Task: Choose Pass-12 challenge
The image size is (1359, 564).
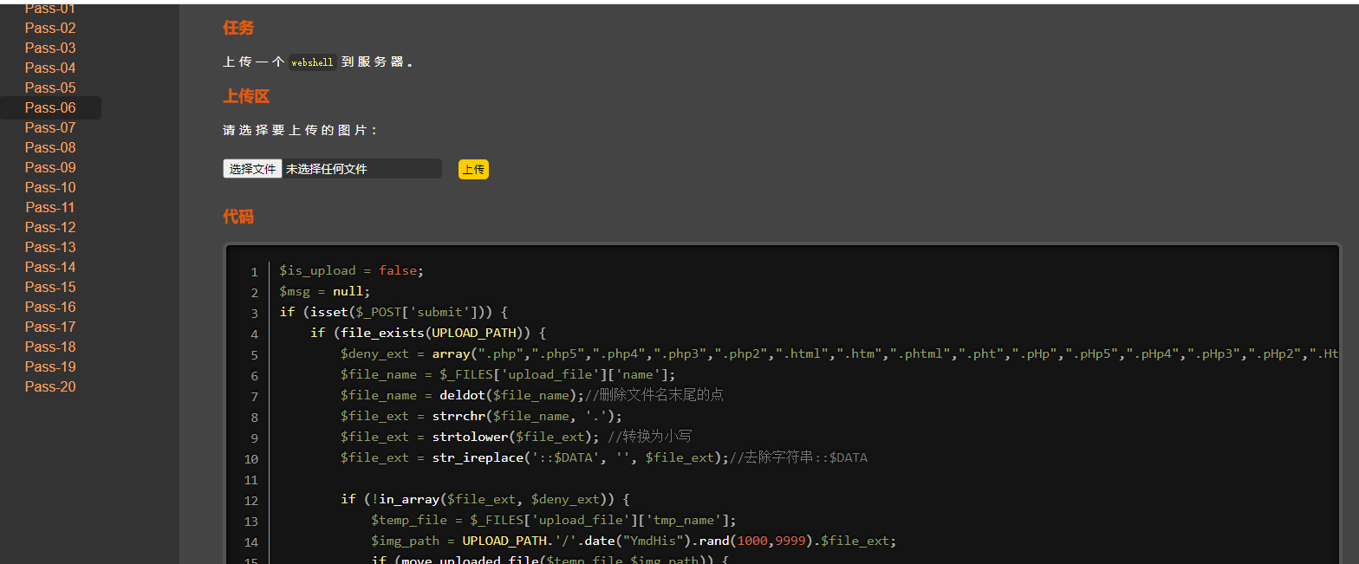Action: click(x=50, y=227)
